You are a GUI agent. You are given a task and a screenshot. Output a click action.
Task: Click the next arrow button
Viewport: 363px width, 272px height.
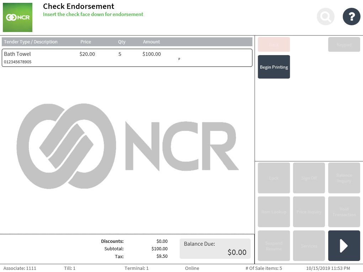coord(344,246)
